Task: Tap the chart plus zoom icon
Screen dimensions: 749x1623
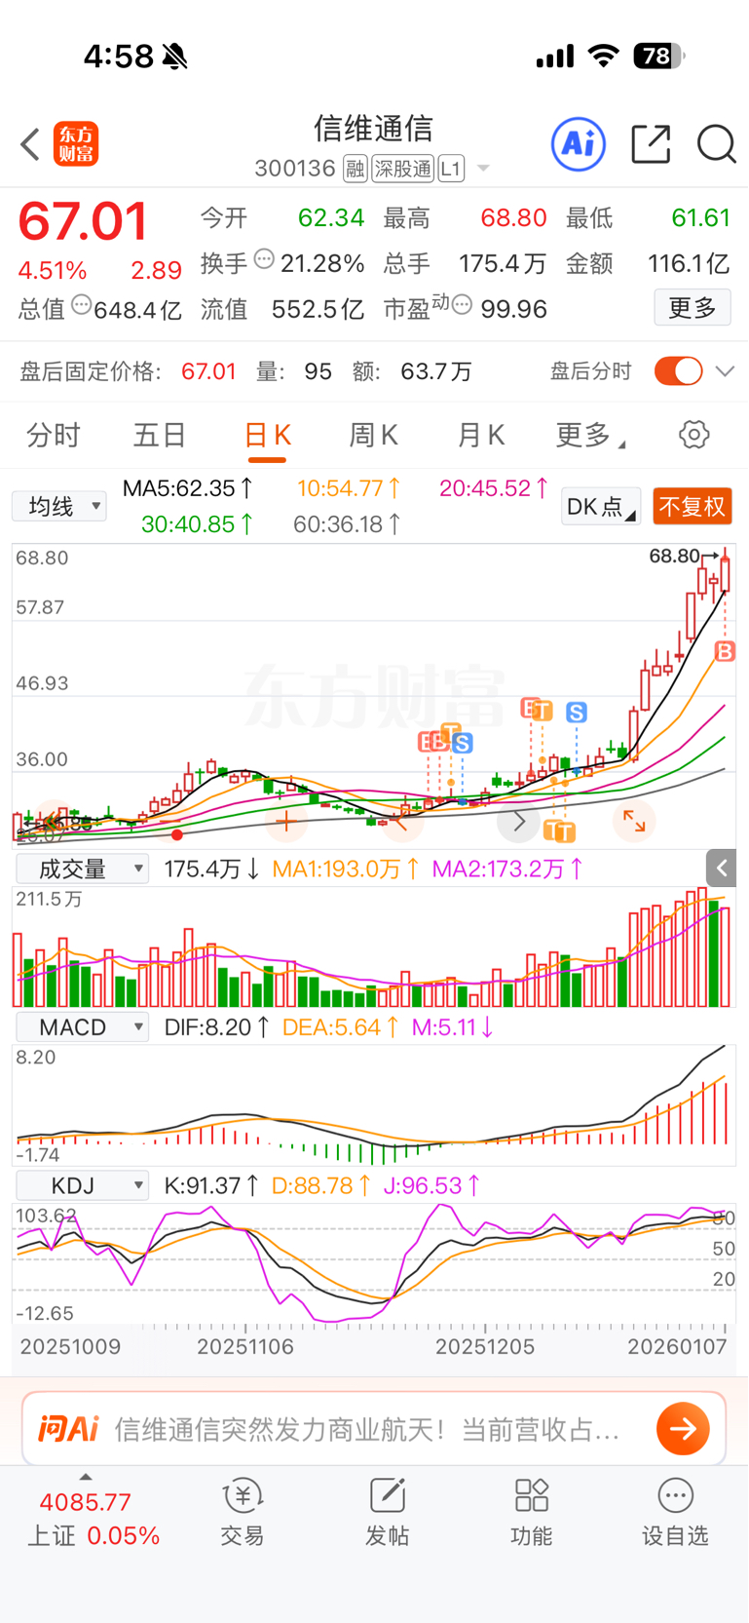Action: pyautogui.click(x=285, y=822)
